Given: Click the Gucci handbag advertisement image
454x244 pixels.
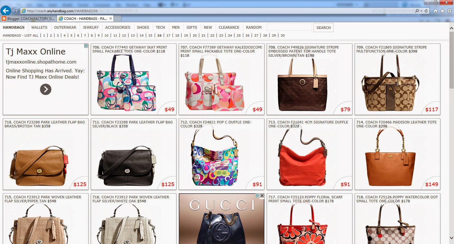Looking at the screenshot, I should tap(222, 219).
